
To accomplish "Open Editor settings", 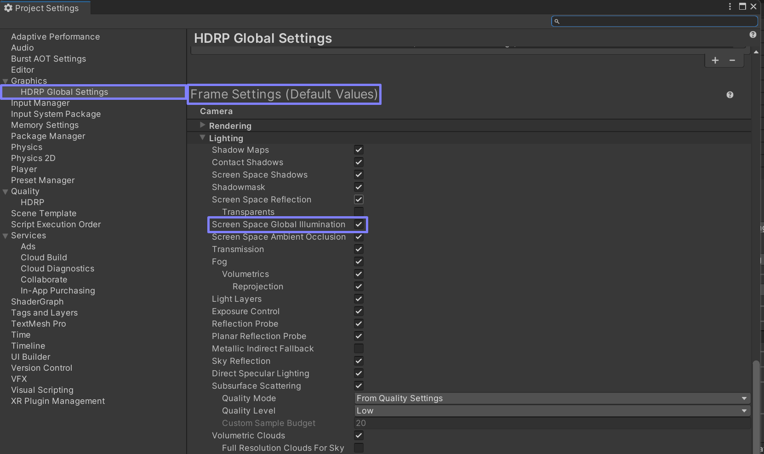I will pos(23,70).
